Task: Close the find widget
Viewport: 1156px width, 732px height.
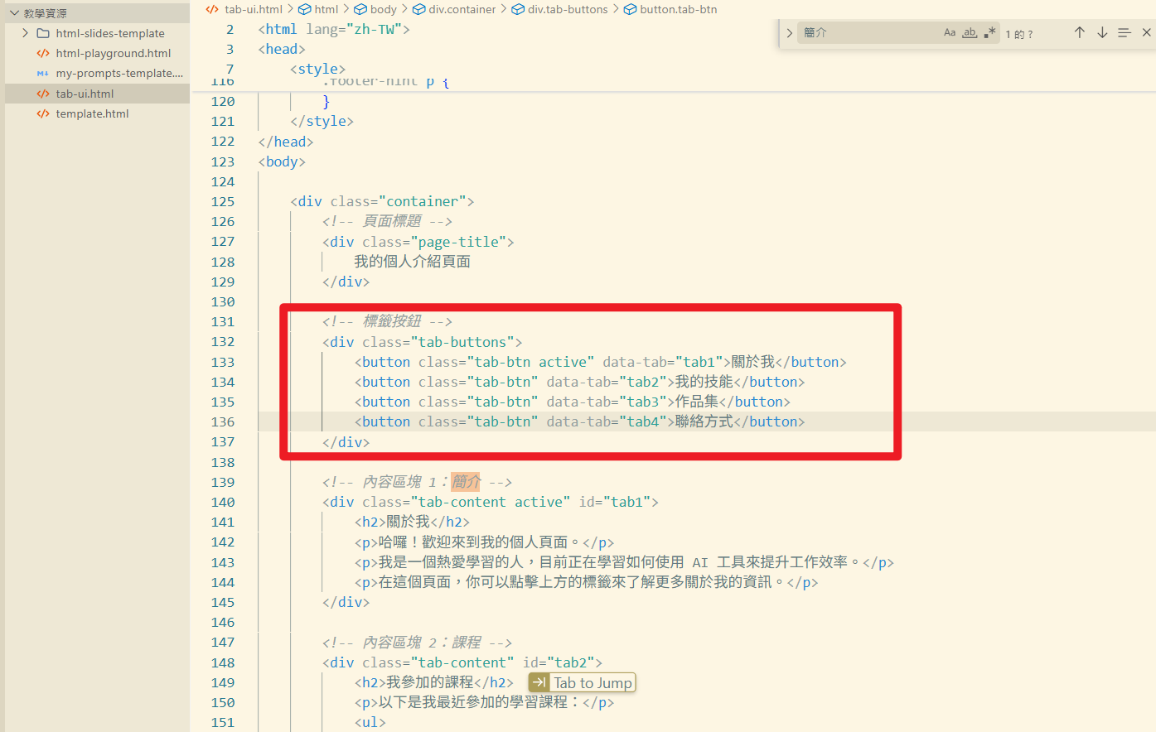Action: 1146,33
